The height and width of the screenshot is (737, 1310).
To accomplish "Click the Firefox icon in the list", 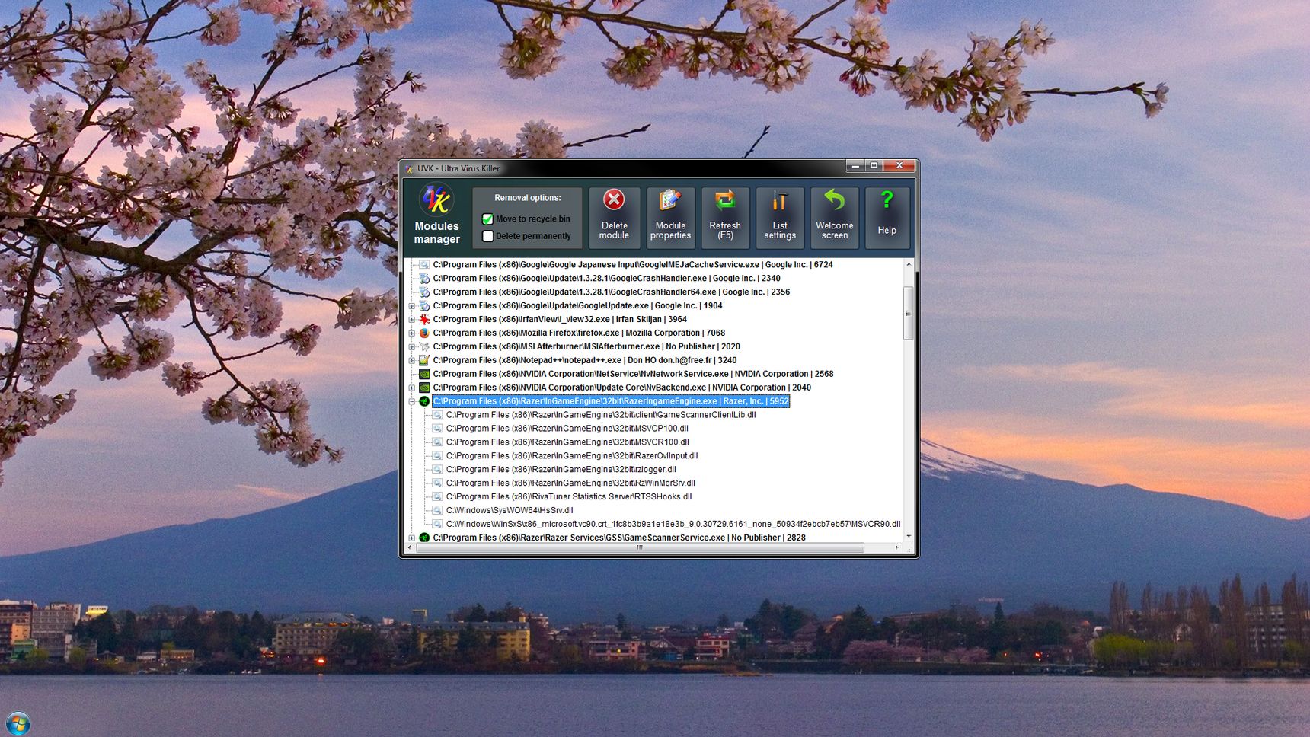I will (424, 333).
